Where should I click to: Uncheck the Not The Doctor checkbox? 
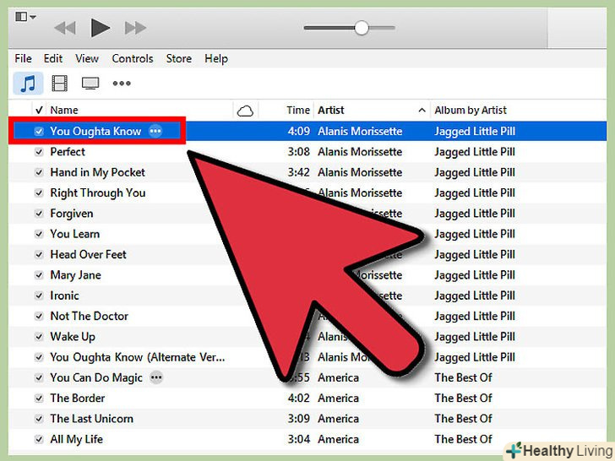tap(39, 316)
